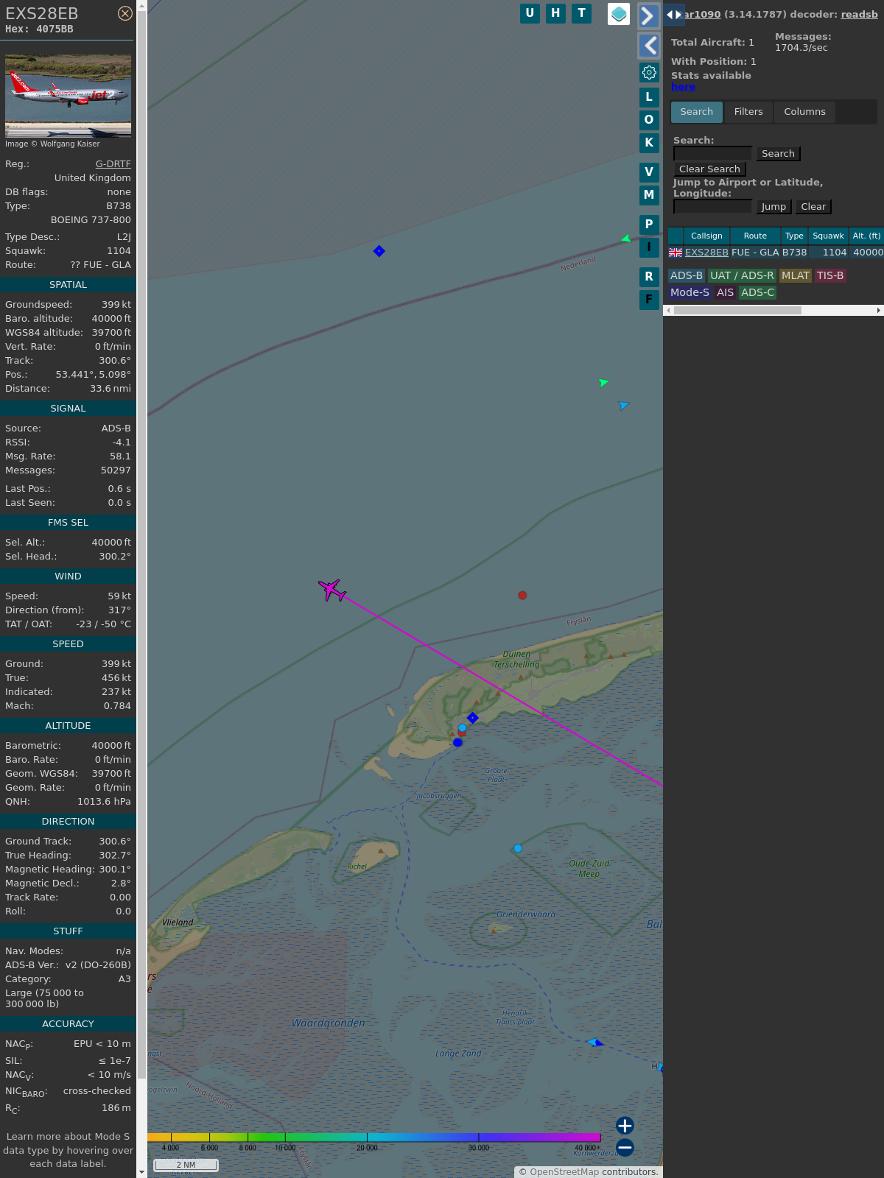
Task: Click the Jump to Airport input field
Action: tap(712, 207)
